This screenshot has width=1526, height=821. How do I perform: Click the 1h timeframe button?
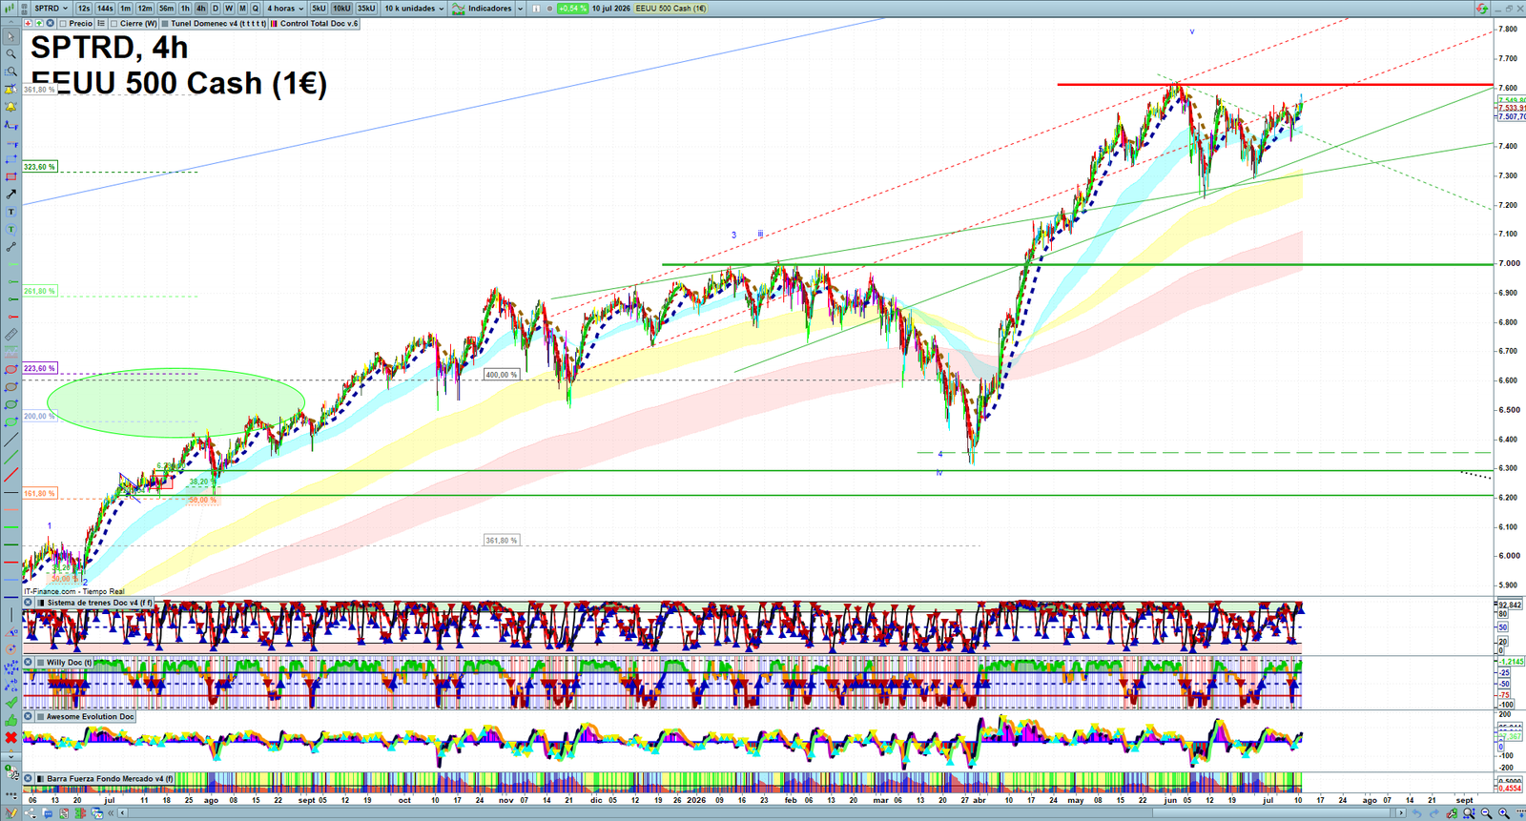pos(185,9)
